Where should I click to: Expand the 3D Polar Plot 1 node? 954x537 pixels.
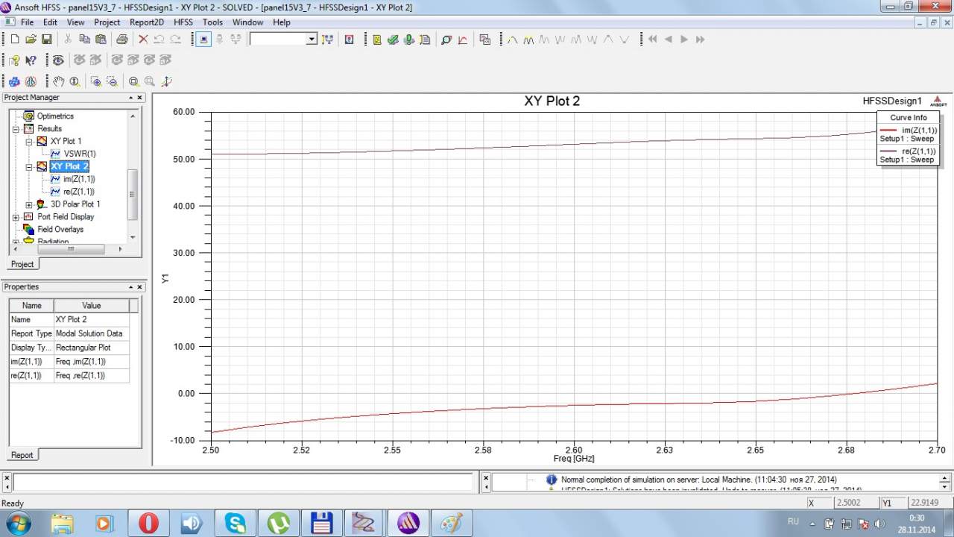(29, 204)
